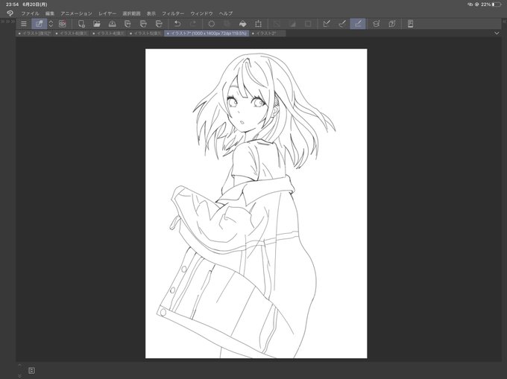Screen dimensions: 507x379
Task: Click the down arrow at bottom-left corner
Action: coord(19,375)
